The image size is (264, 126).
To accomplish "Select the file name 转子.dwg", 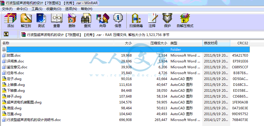I will (14, 96).
